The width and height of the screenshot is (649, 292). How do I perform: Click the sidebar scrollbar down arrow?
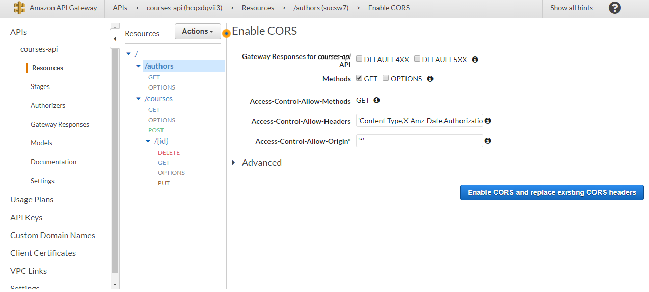115,285
